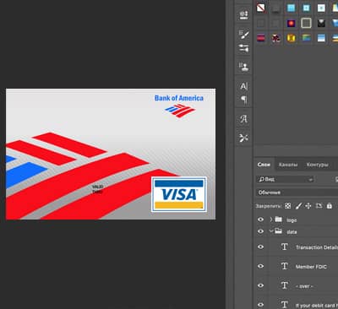
Task: Switch to the Контуры tab
Action: 317,165
